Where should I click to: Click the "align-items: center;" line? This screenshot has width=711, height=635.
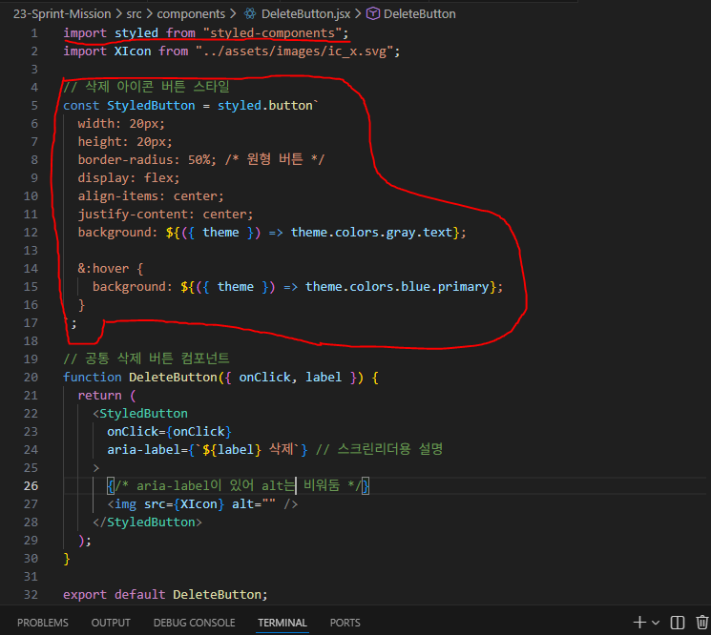coord(151,196)
